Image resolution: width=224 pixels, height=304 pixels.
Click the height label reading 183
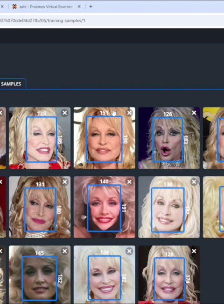pyautogui.click(x=186, y=140)
